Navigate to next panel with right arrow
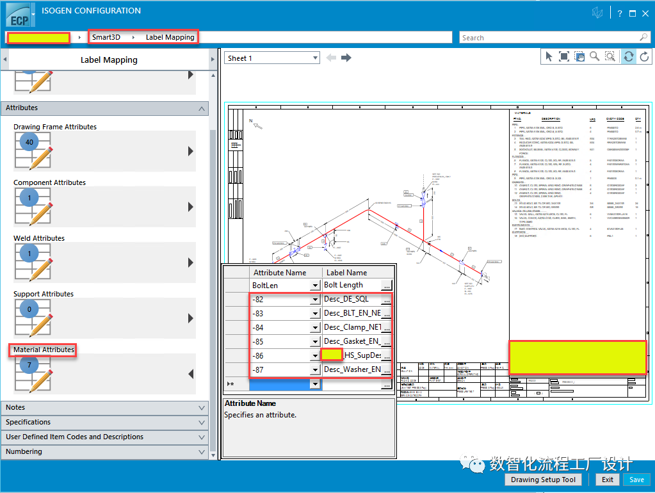The width and height of the screenshot is (655, 493). point(213,60)
